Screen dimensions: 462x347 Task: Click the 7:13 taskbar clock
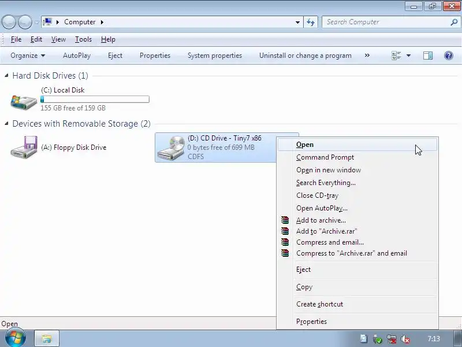coord(434,338)
